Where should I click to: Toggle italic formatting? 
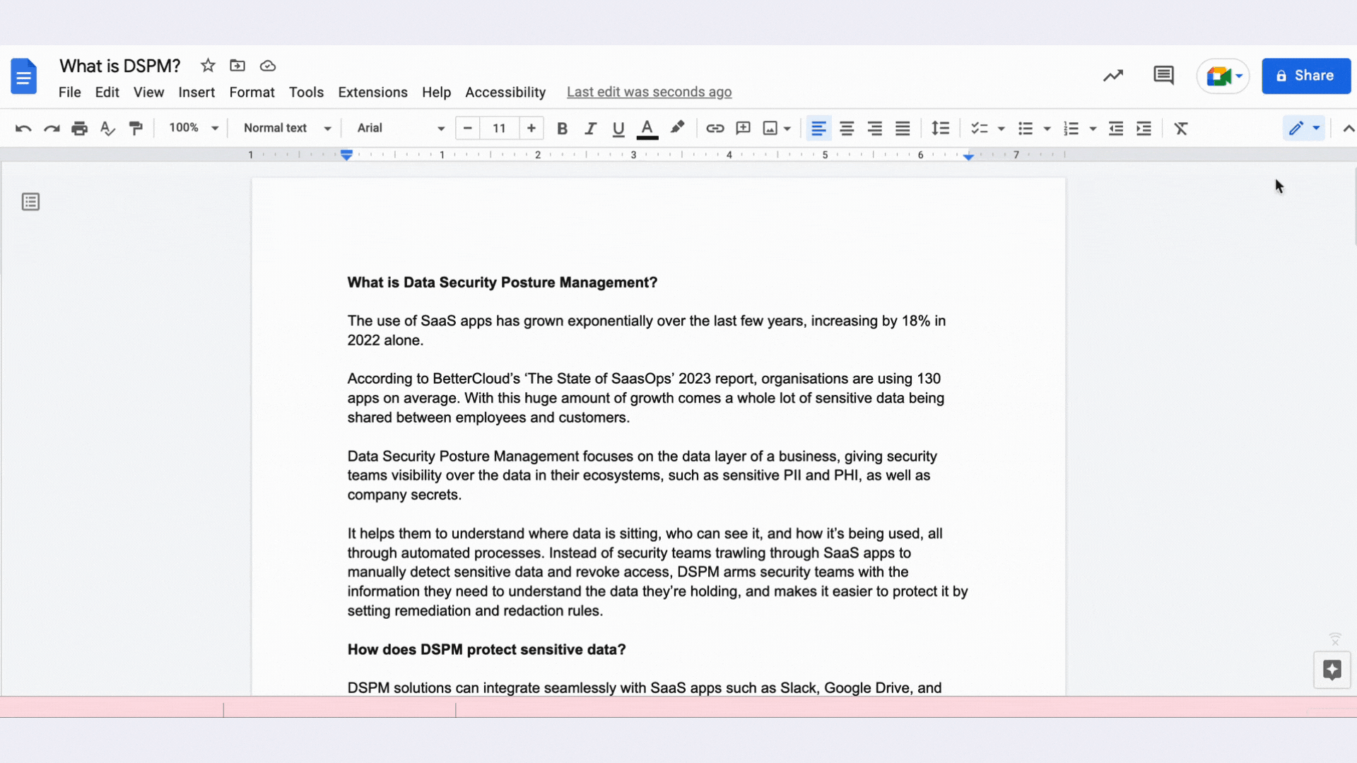pyautogui.click(x=590, y=128)
